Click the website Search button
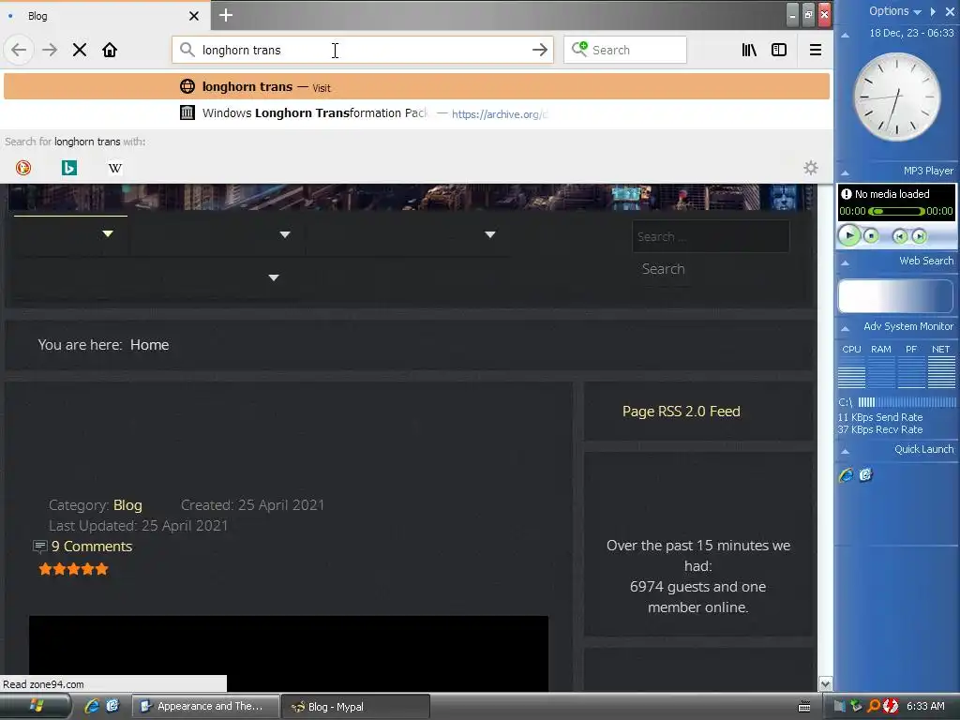This screenshot has width=960, height=720. coord(663,269)
